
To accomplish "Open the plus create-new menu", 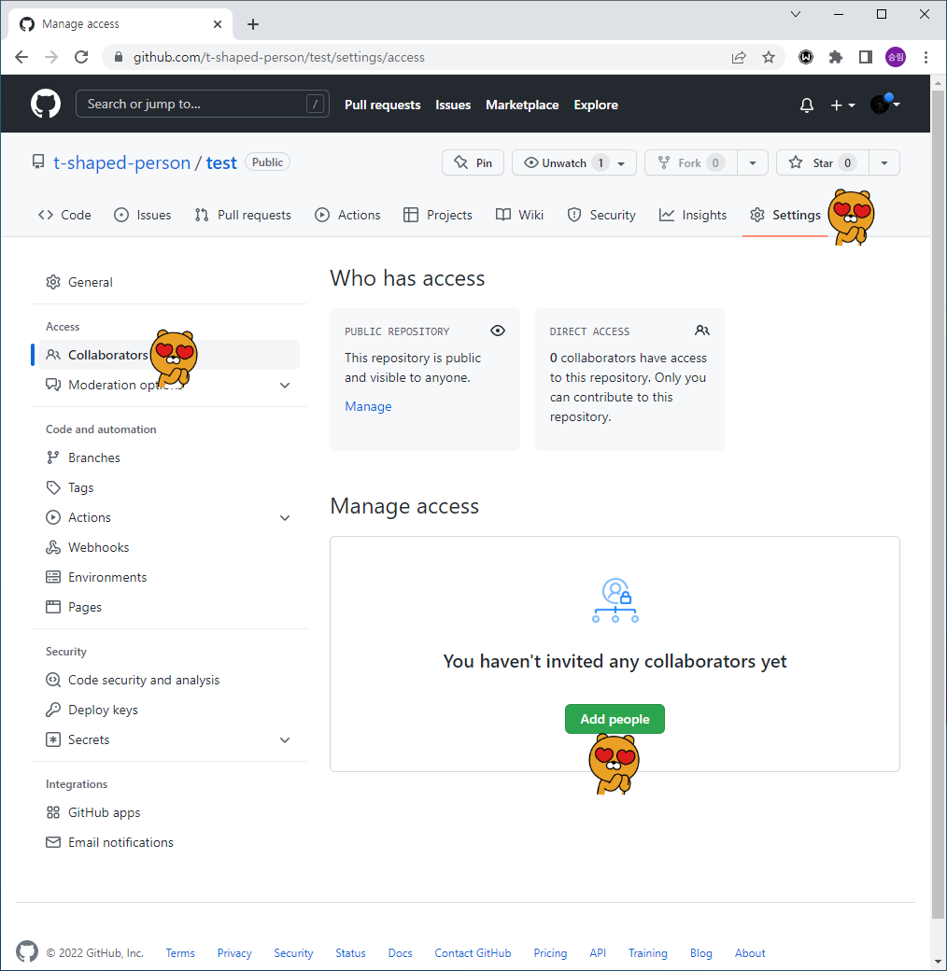I will (842, 106).
